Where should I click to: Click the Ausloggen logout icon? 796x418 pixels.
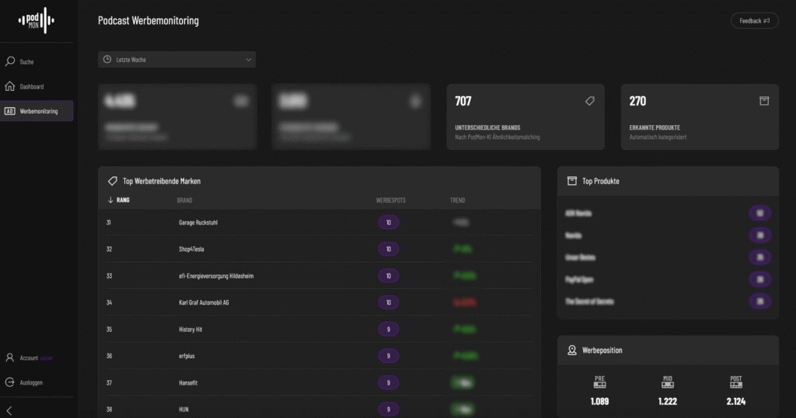point(10,382)
